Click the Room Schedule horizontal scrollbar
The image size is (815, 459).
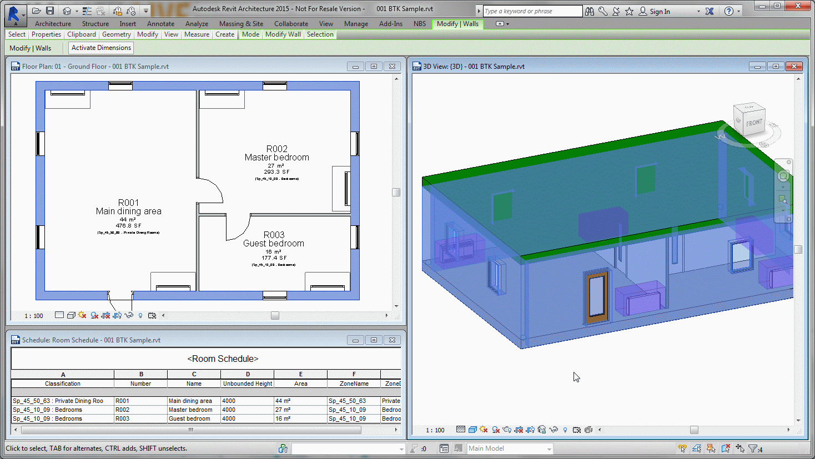click(190, 430)
